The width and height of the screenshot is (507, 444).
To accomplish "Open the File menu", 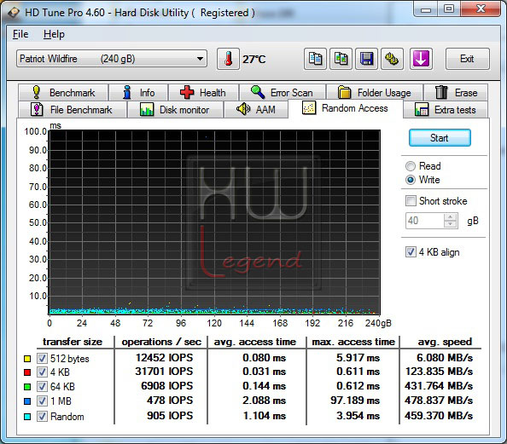I will 20,34.
